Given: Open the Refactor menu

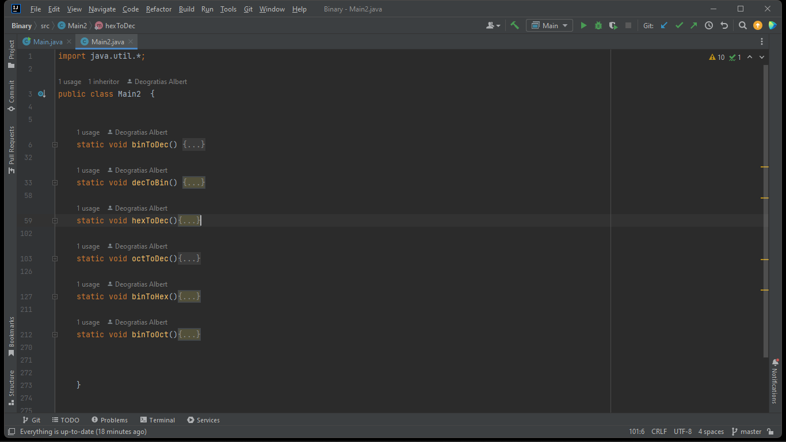Looking at the screenshot, I should [158, 9].
